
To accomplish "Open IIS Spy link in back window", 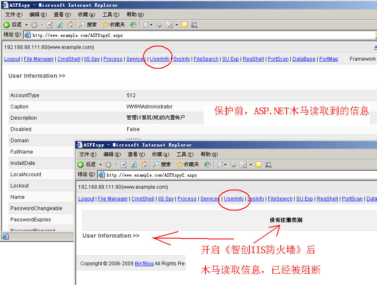I will point(92,59).
